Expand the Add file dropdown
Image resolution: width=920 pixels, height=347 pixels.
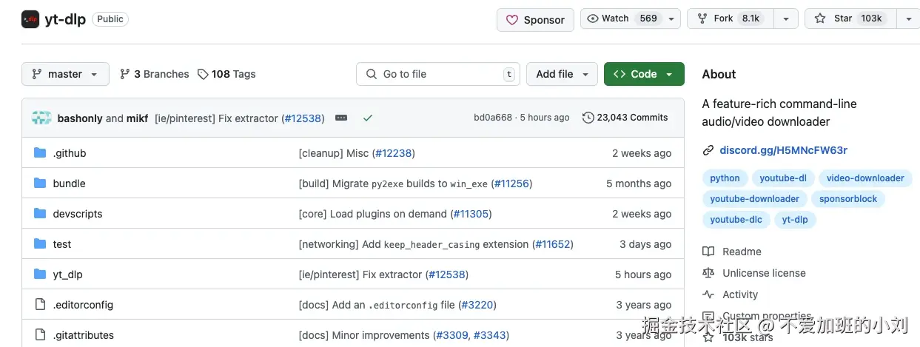(562, 74)
